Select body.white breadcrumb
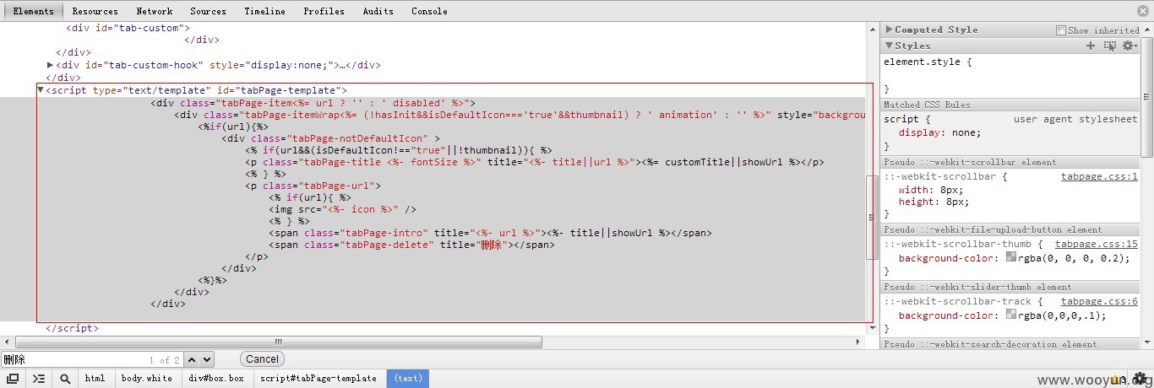 147,379
